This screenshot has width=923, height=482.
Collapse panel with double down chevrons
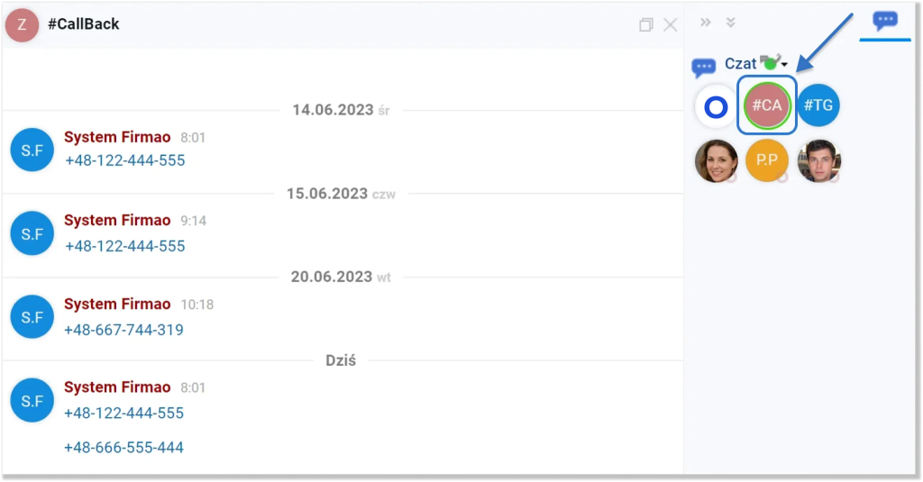731,23
